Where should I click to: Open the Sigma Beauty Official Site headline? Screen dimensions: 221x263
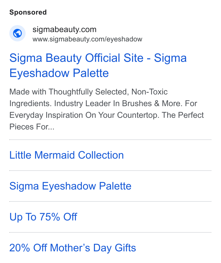click(x=98, y=65)
